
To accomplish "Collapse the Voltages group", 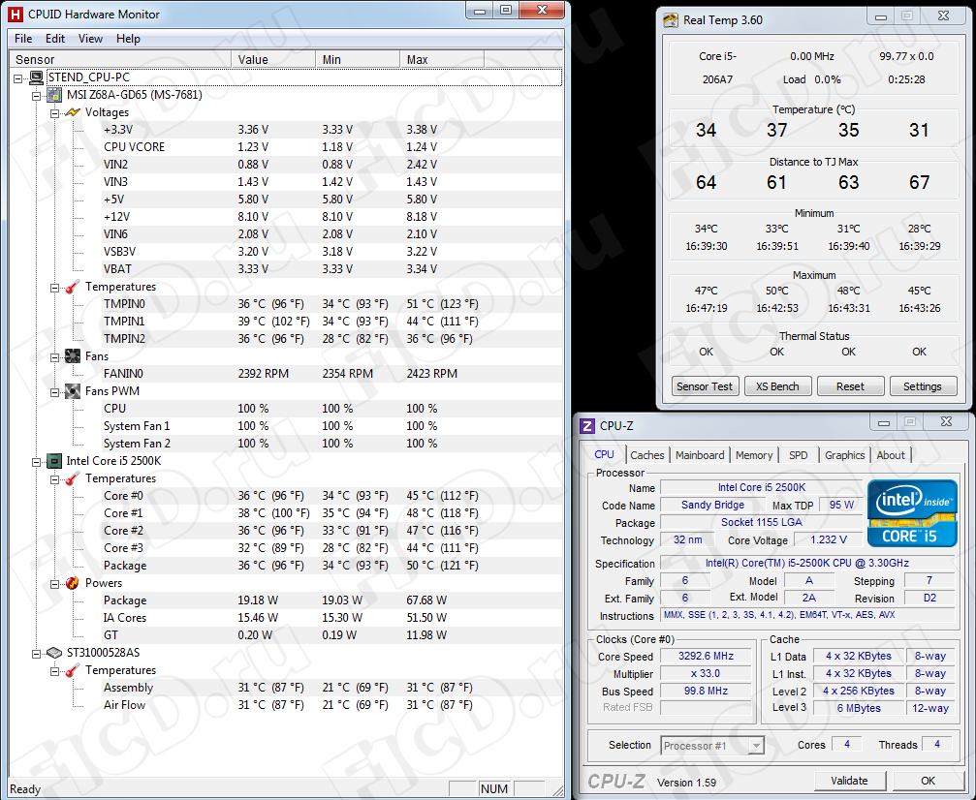I will [x=55, y=113].
